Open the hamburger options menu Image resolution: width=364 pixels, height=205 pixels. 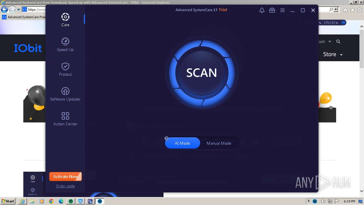(282, 10)
